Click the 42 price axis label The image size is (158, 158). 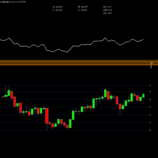[x=150, y=100]
